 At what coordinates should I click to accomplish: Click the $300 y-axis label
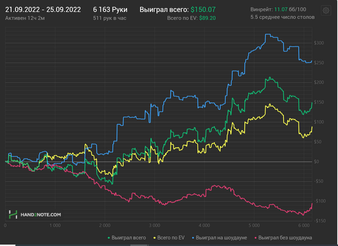(319, 43)
